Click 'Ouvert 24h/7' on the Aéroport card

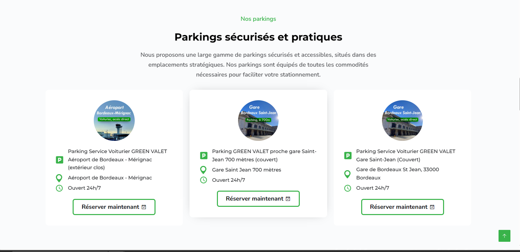click(85, 188)
